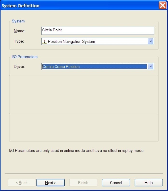Cancel the system definition wizard
Screen dimensions: 168x191
coord(116,183)
